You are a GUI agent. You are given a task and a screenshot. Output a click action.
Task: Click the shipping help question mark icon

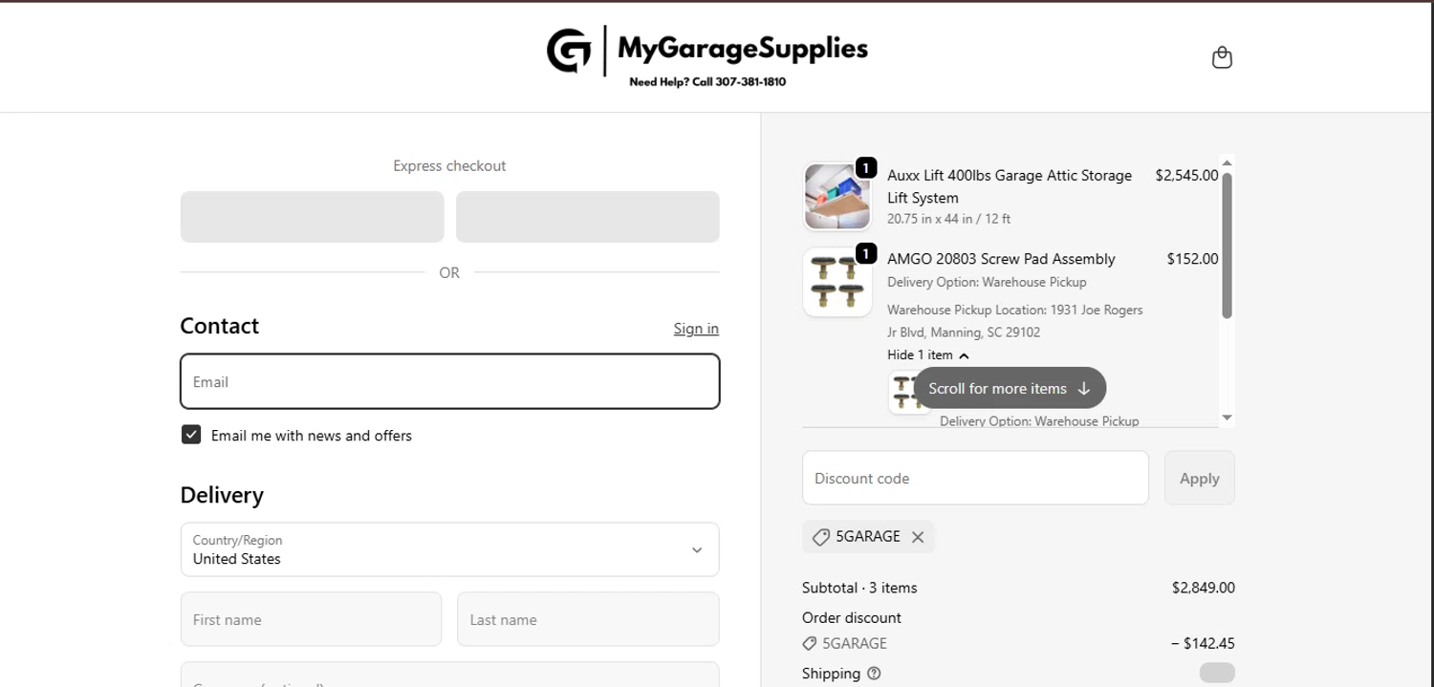tap(874, 674)
